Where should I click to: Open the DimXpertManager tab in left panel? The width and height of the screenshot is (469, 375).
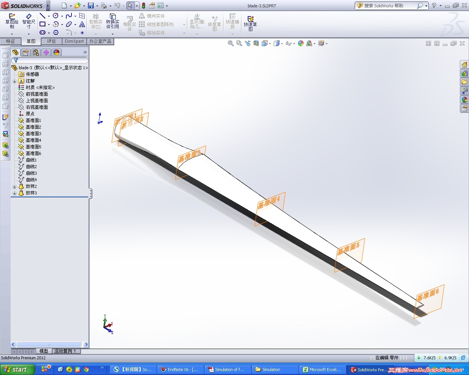click(46, 52)
